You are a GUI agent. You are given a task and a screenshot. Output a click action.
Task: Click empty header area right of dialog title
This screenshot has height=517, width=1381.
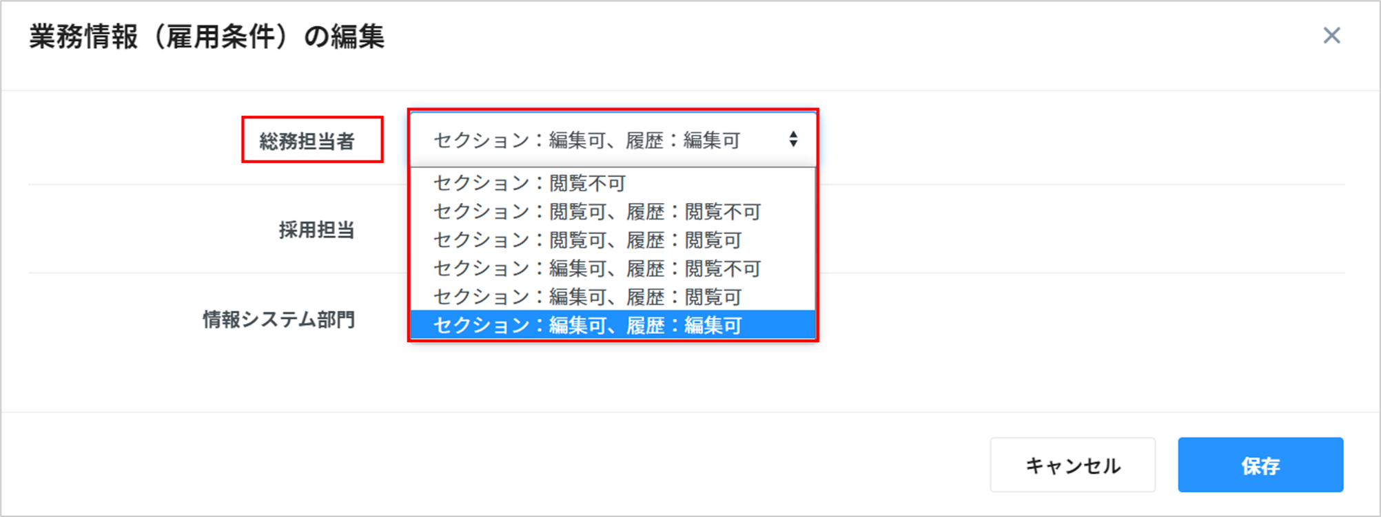pos(827,37)
